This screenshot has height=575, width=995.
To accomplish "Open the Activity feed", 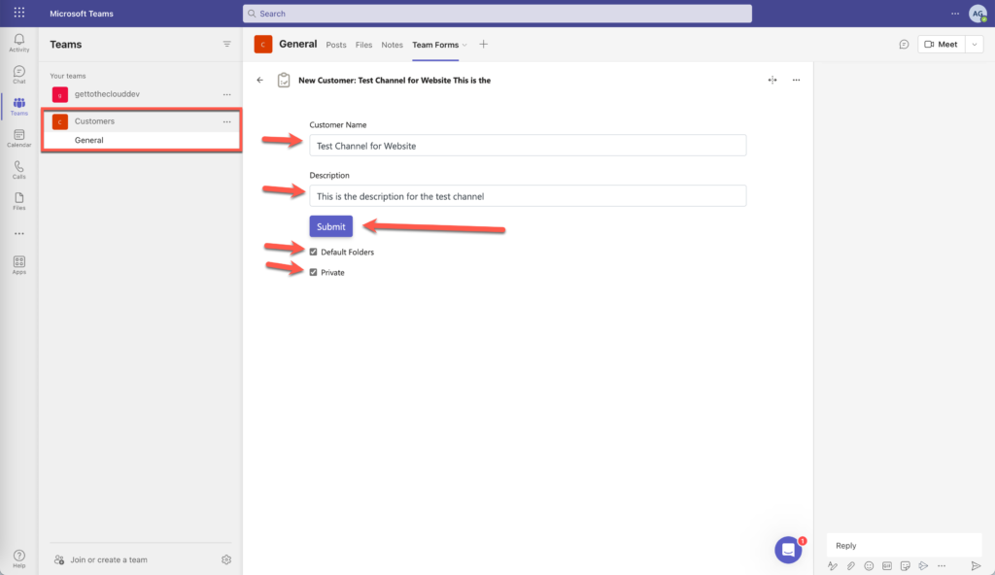I will (19, 43).
